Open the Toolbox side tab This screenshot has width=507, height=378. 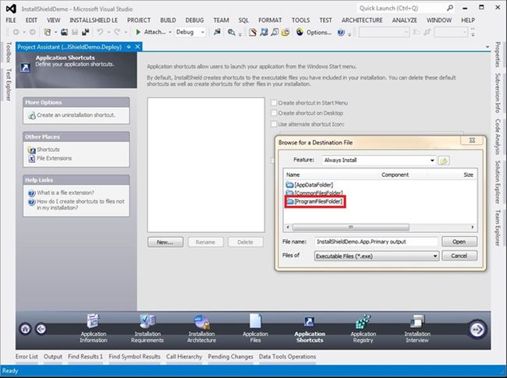click(9, 51)
